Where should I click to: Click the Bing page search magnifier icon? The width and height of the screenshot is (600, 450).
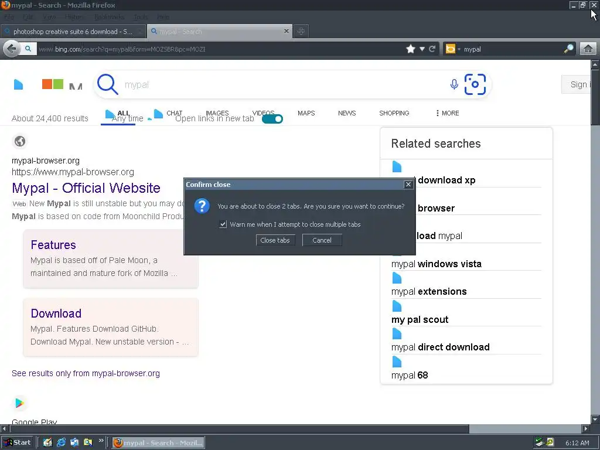108,84
